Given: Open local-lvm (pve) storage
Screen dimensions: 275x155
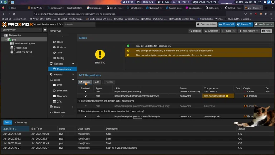Looking at the screenshot, I should [24, 52].
